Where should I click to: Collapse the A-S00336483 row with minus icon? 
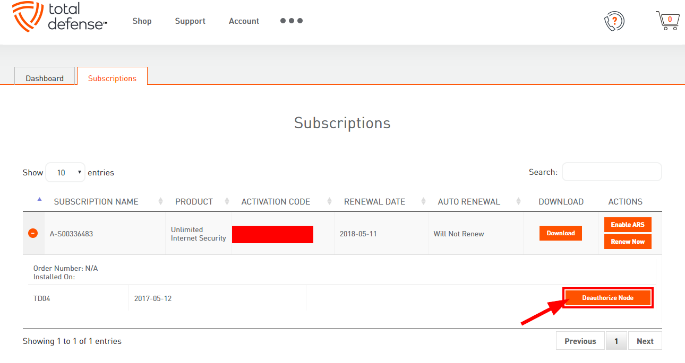(33, 233)
